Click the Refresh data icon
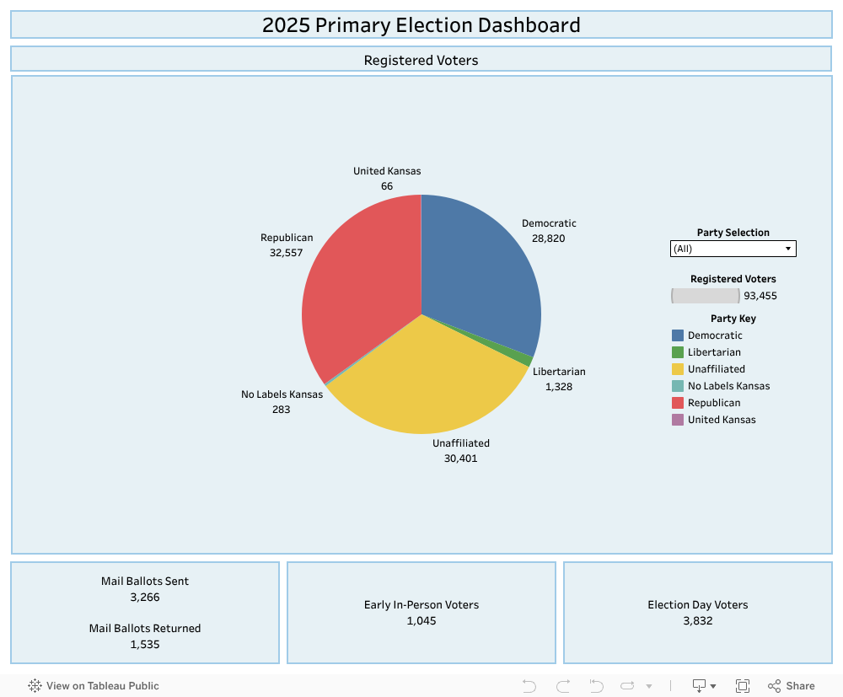 coord(627,686)
